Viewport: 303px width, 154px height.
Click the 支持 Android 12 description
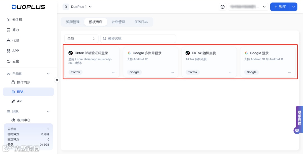(x=137, y=59)
